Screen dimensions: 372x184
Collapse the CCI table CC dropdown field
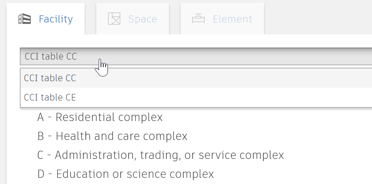[x=196, y=56]
